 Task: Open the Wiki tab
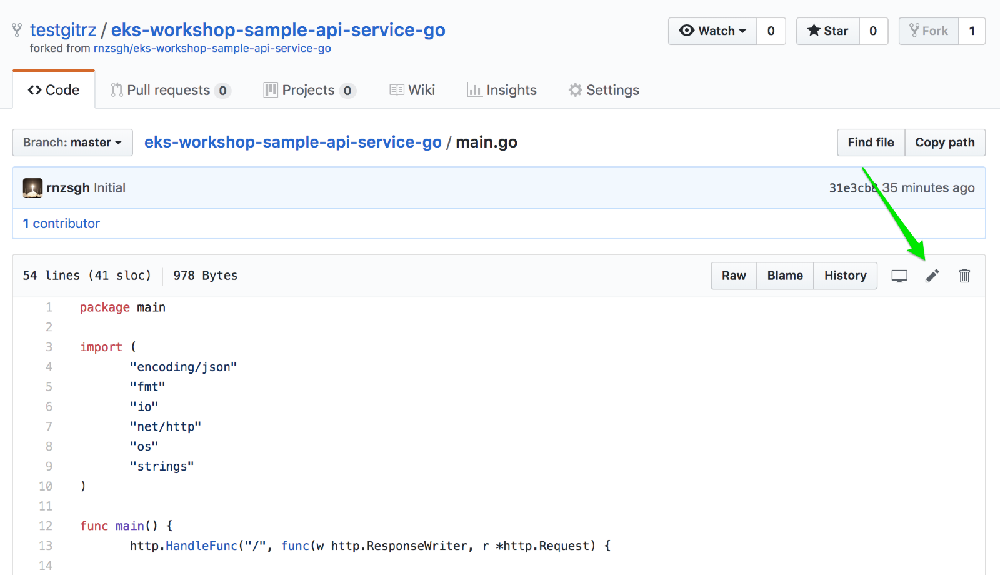pyautogui.click(x=412, y=90)
